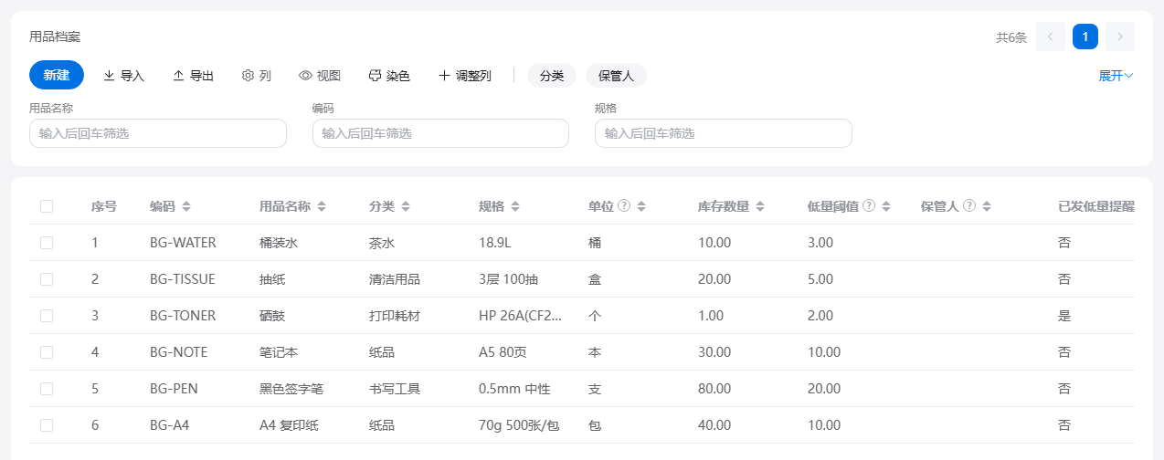Check the BG-A4 row checkbox
The height and width of the screenshot is (460, 1164).
point(47,425)
